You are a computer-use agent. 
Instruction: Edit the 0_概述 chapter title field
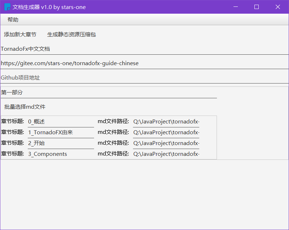coord(61,122)
